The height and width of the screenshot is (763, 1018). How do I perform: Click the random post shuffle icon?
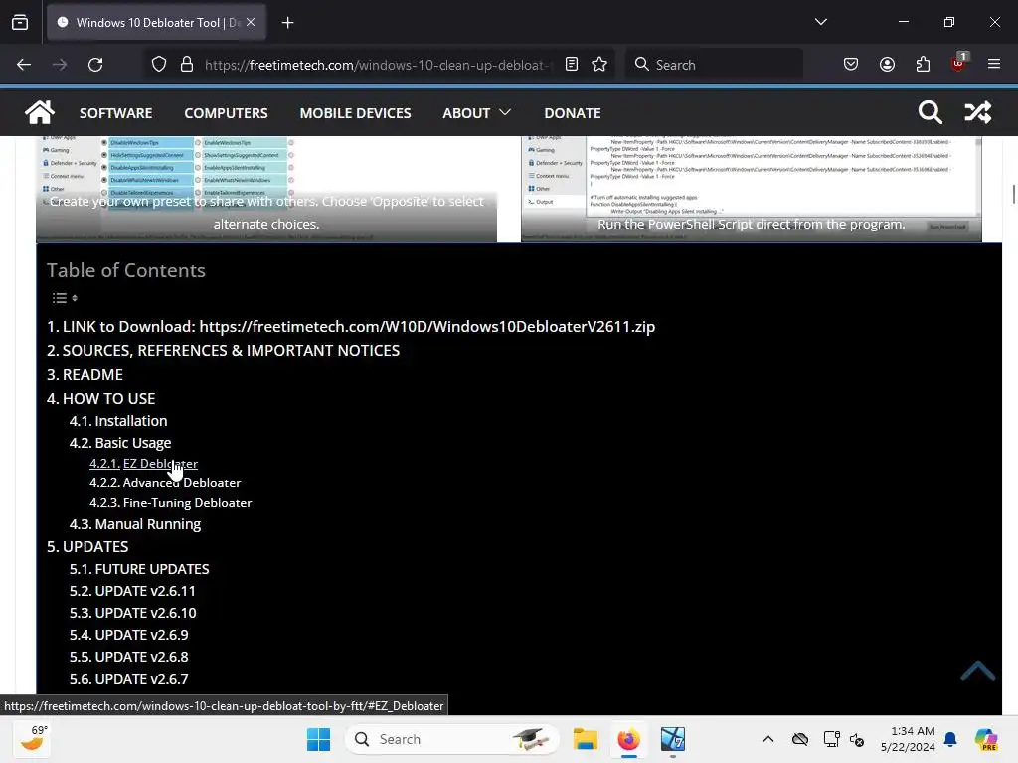[x=978, y=112]
